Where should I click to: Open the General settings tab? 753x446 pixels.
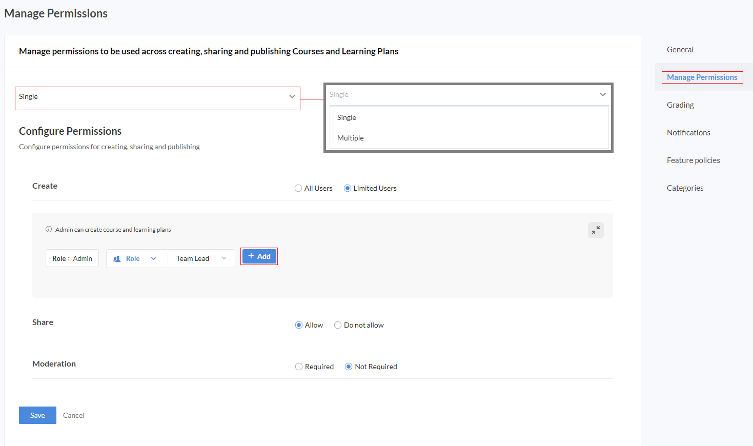680,50
